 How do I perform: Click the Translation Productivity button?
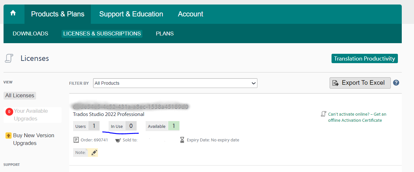click(x=364, y=59)
